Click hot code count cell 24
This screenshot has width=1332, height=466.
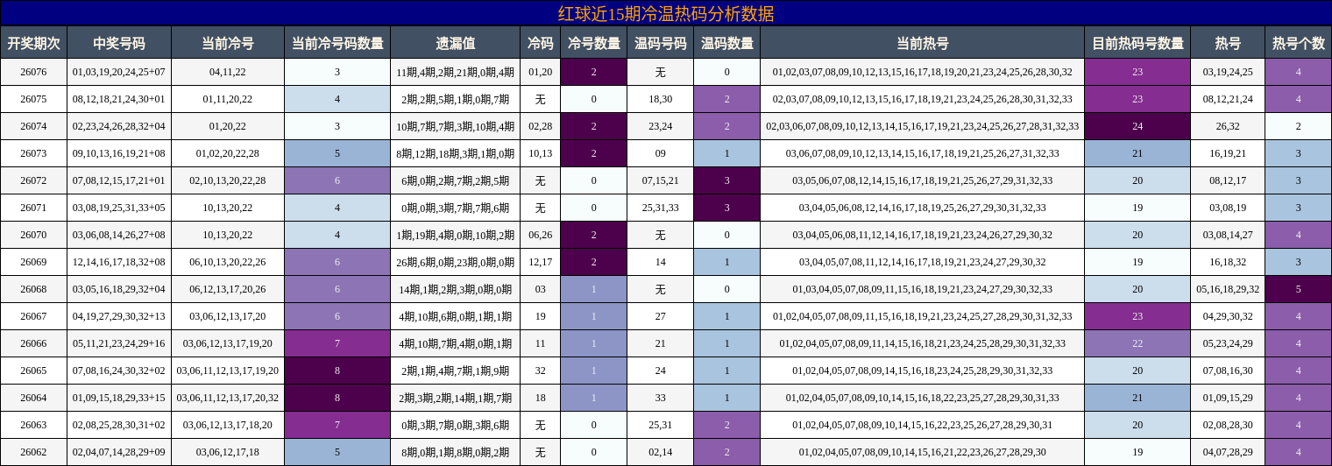(x=1137, y=126)
